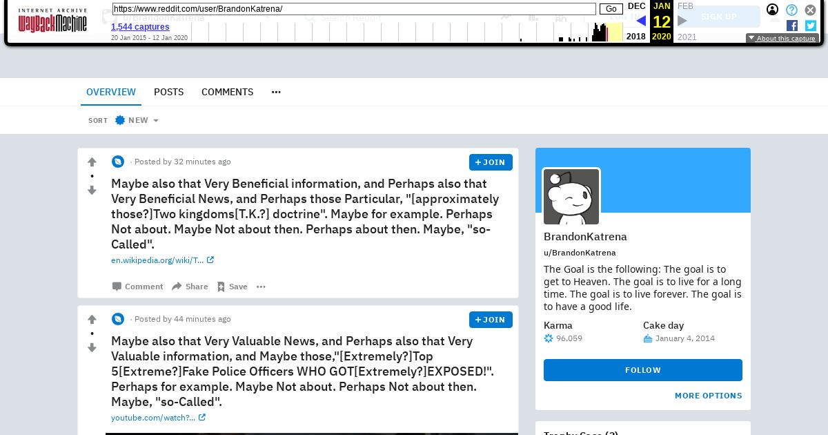Viewport: 828px width, 435px height.
Task: Downvote the post from 44 minutes ago
Action: (x=92, y=347)
